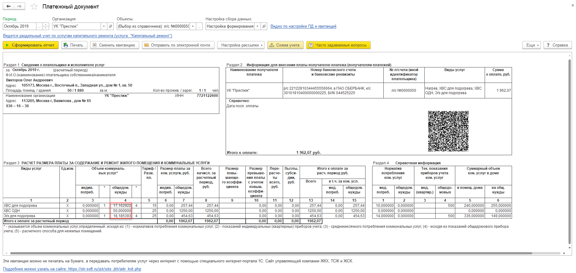Open the Настройка рассылки menu
The height and width of the screenshot is (273, 576).
(x=241, y=45)
